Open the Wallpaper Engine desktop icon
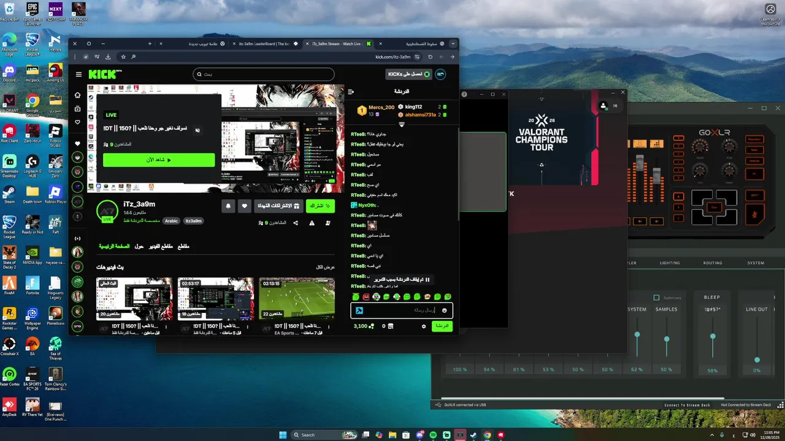Screen dimensions: 785x441 click(33, 317)
